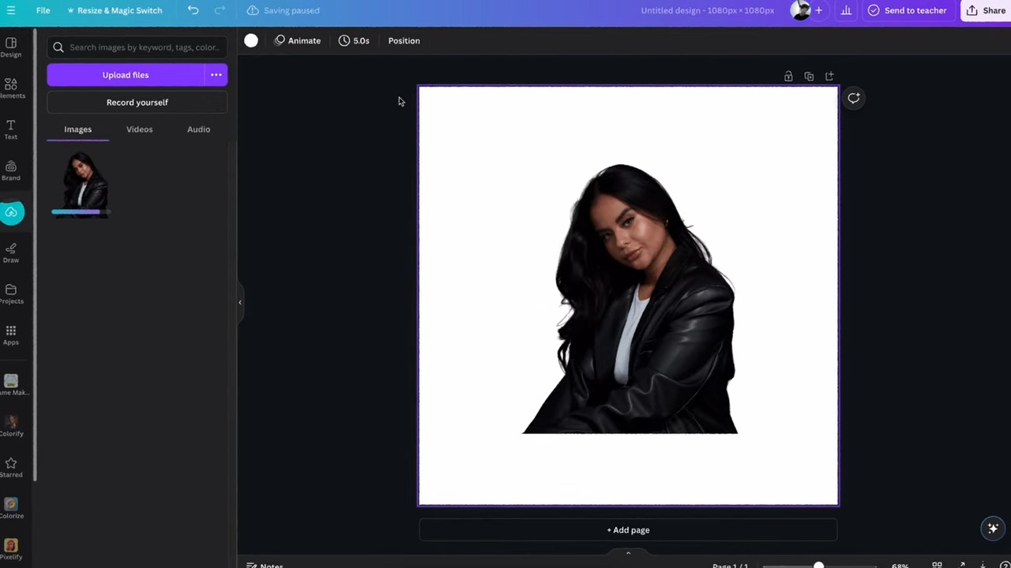Toggle the page lock icon
The image size is (1011, 568).
(x=788, y=77)
